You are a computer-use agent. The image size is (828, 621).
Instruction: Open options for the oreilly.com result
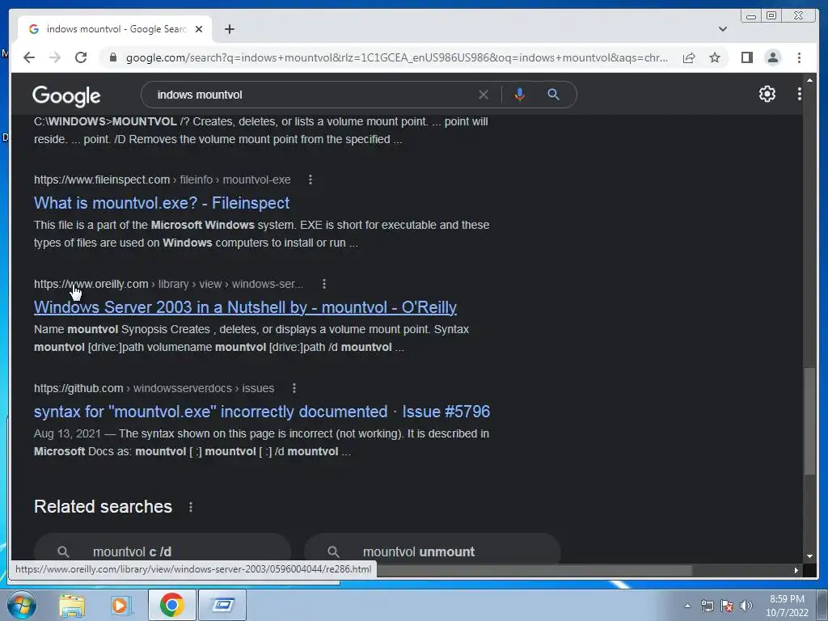(x=323, y=284)
